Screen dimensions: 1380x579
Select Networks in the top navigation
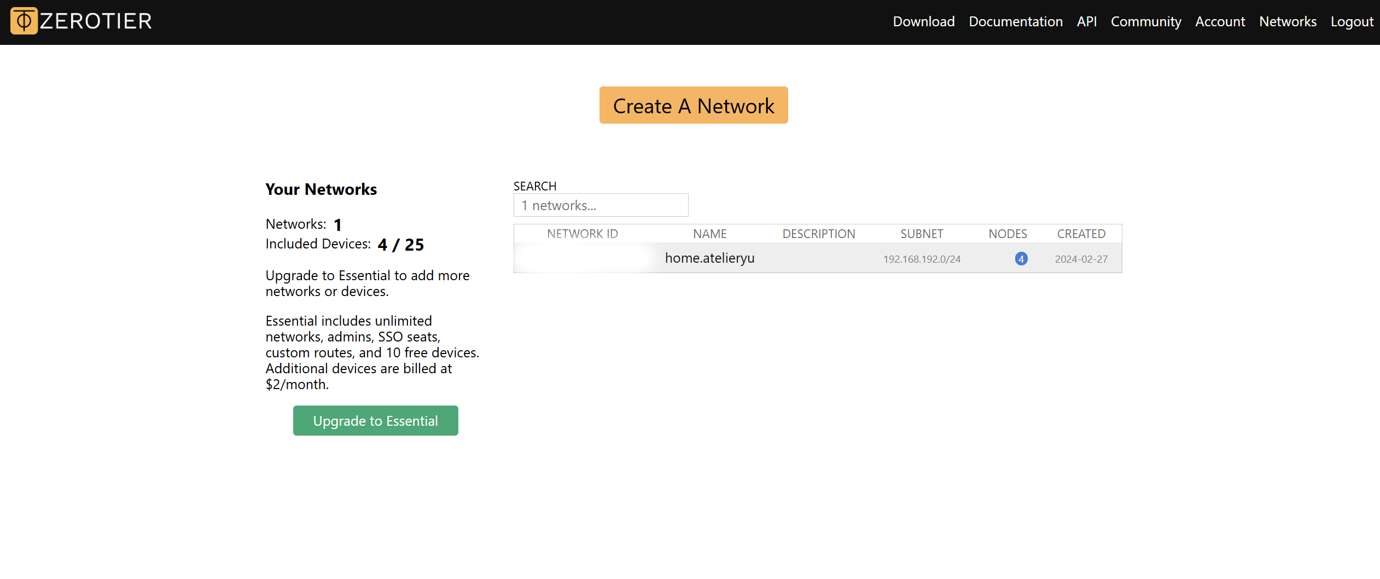coord(1288,22)
